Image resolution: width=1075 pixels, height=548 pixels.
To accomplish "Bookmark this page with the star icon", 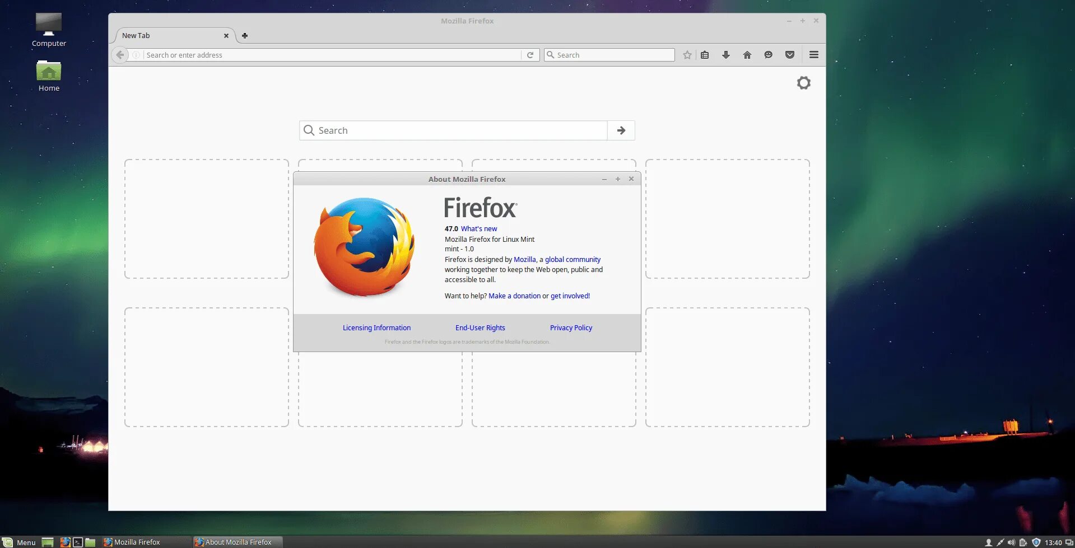I will pyautogui.click(x=687, y=55).
